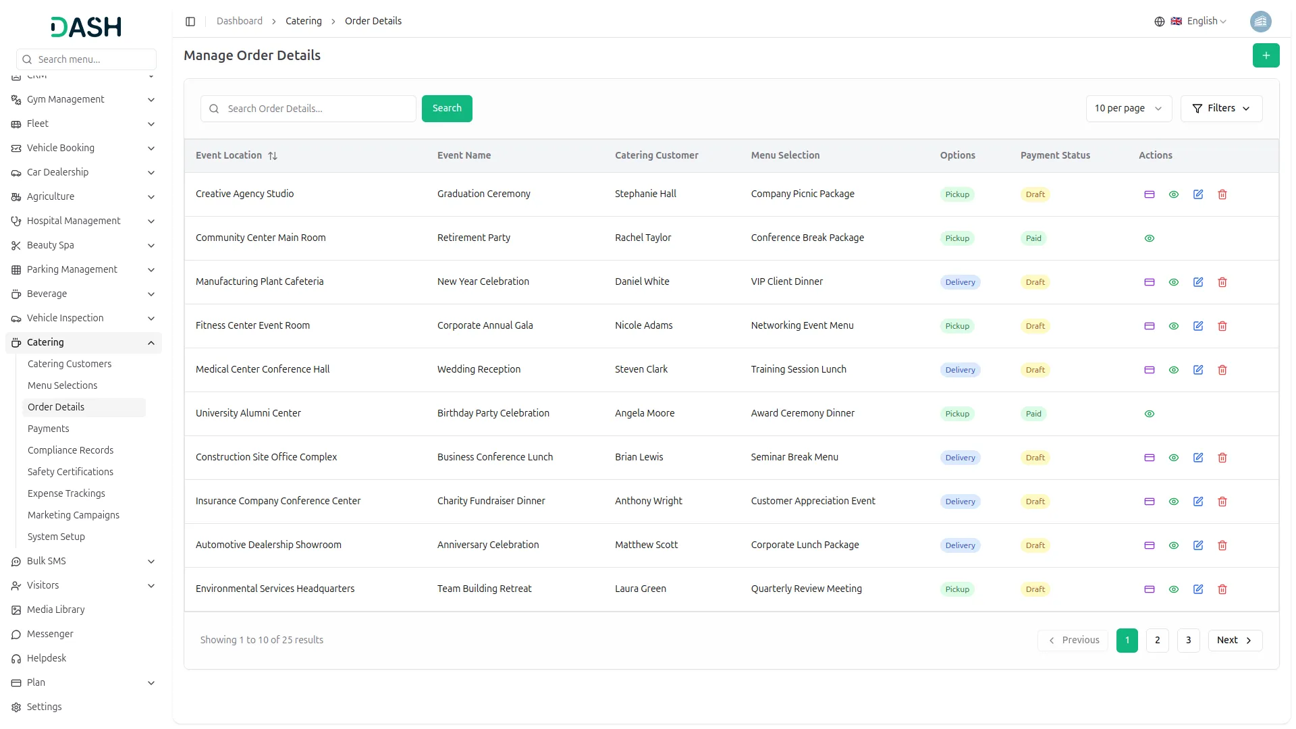The image size is (1296, 729).
Task: Expand the Filters dropdown
Action: click(x=1220, y=109)
